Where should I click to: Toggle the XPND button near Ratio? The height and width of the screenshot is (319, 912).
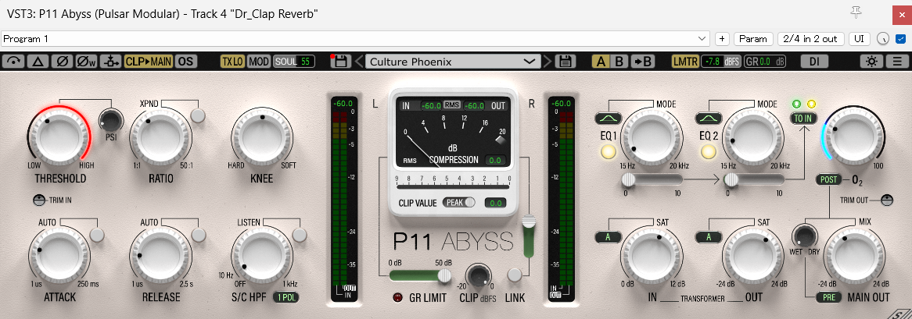pyautogui.click(x=199, y=115)
